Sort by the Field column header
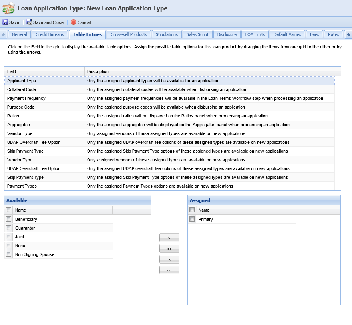The width and height of the screenshot is (352, 325). 44,71
